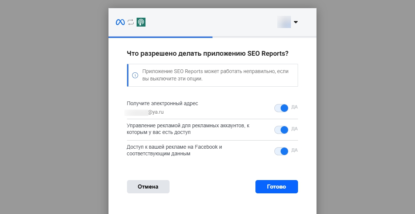Click the green SEO Reports app icon
Screen dimensions: 415x214
click(141, 22)
